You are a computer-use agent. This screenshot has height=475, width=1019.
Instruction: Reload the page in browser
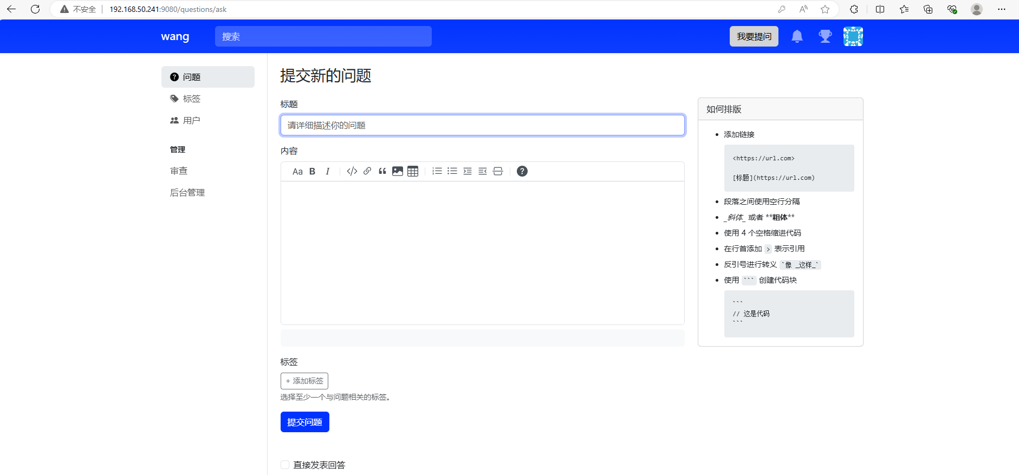click(x=35, y=9)
